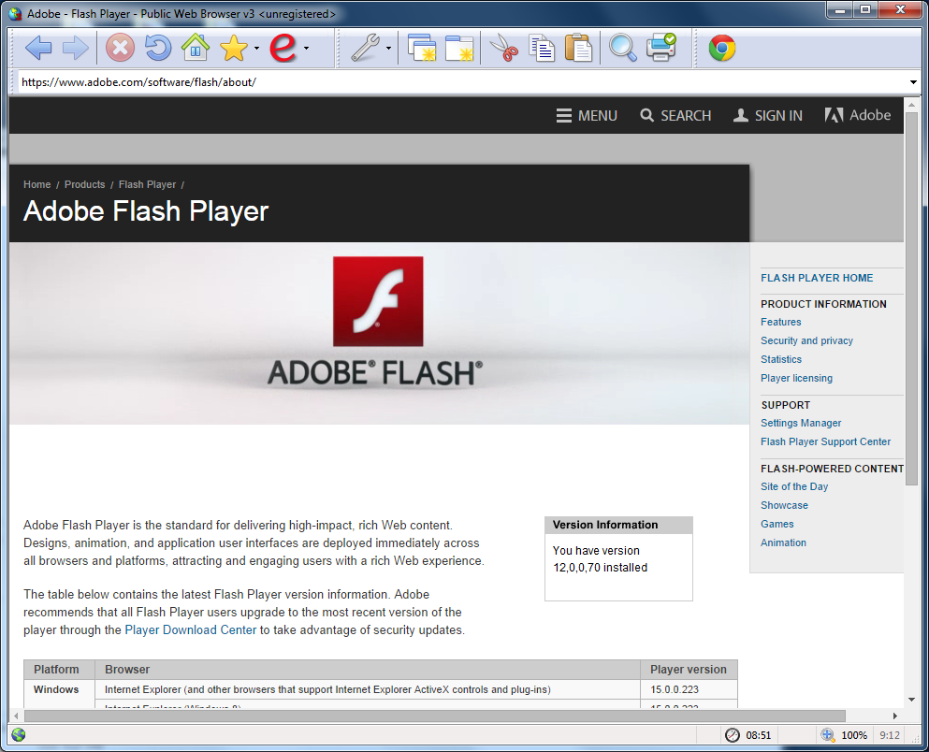Click the session timer clock icon

[x=733, y=735]
